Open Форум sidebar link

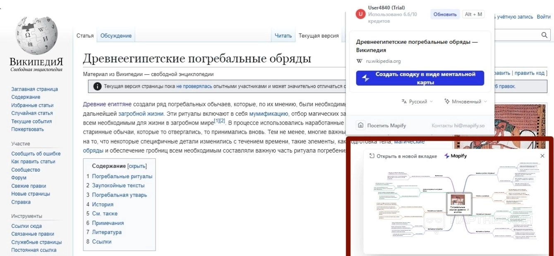[x=19, y=178]
